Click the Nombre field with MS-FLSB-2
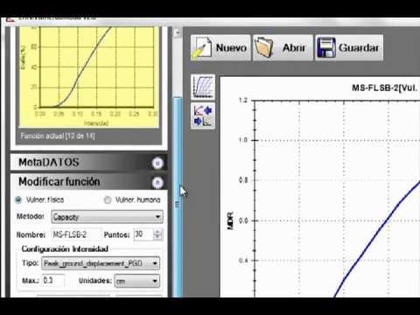 pos(76,234)
